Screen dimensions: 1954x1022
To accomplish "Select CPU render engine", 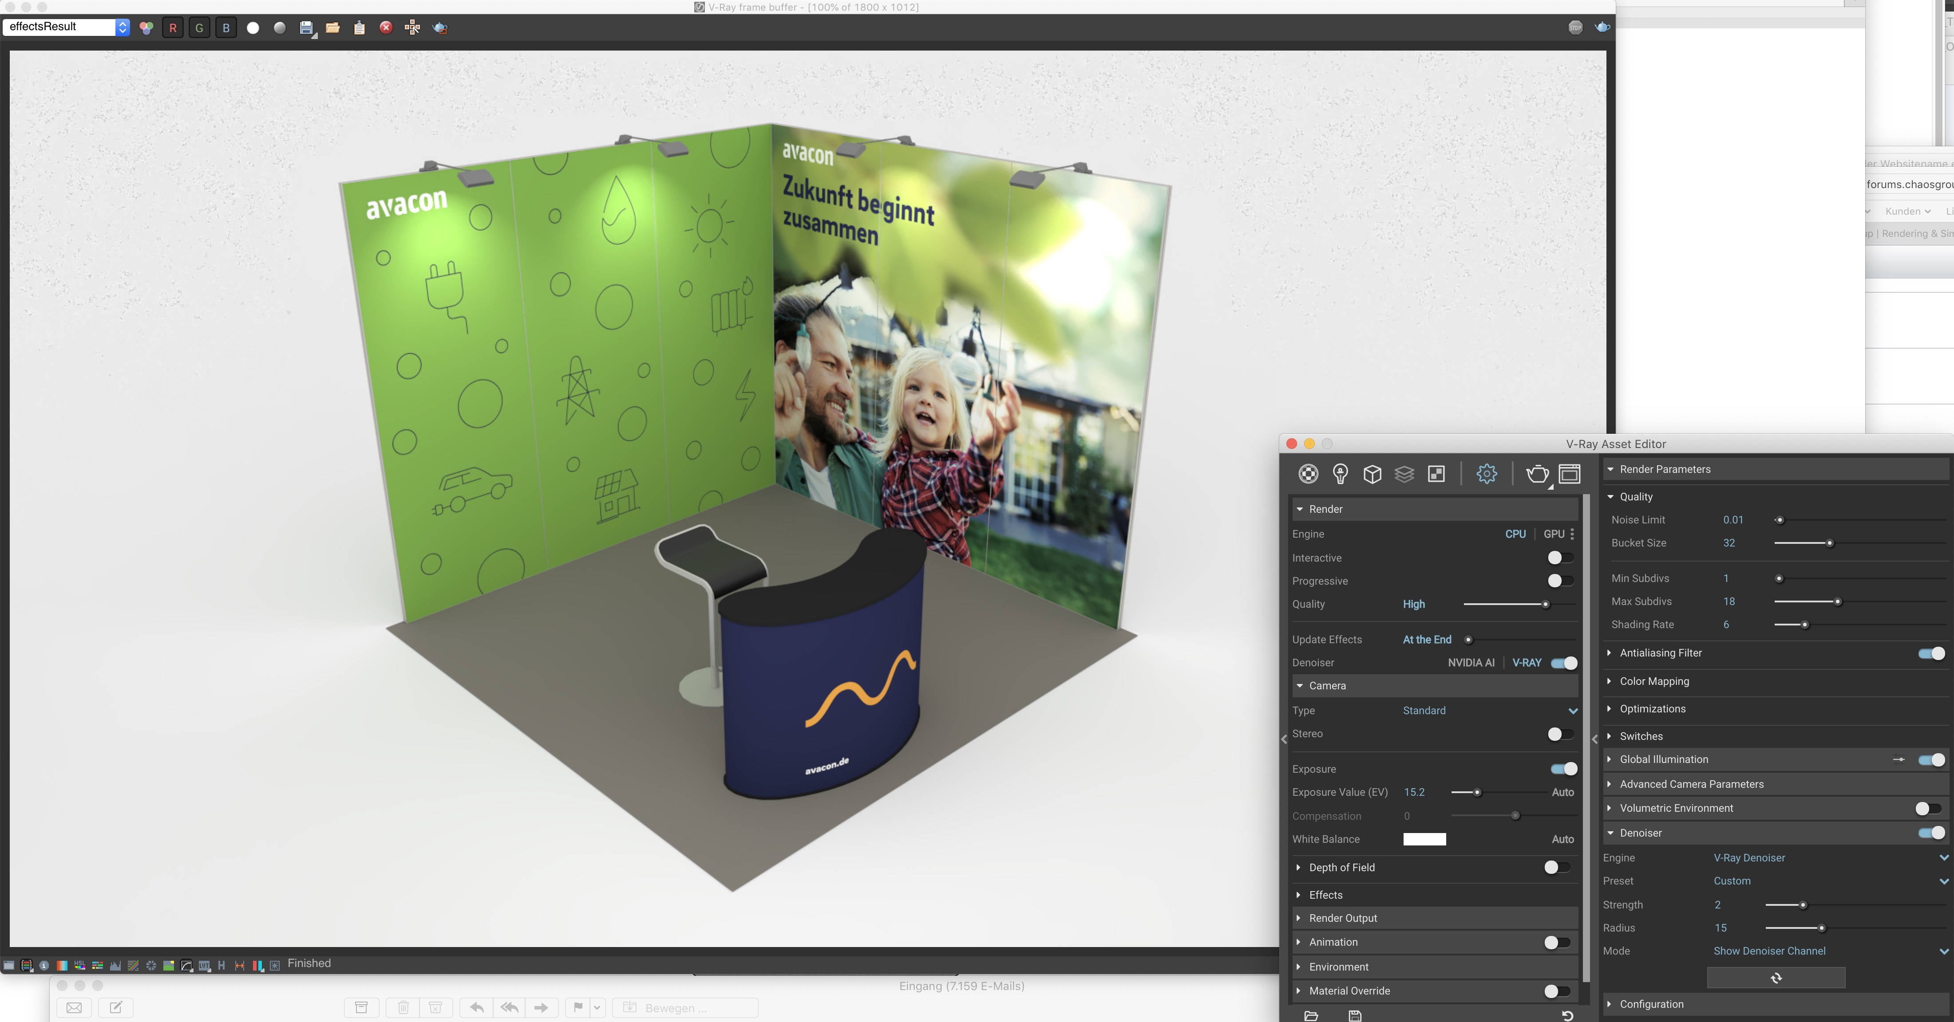I will 1515,534.
